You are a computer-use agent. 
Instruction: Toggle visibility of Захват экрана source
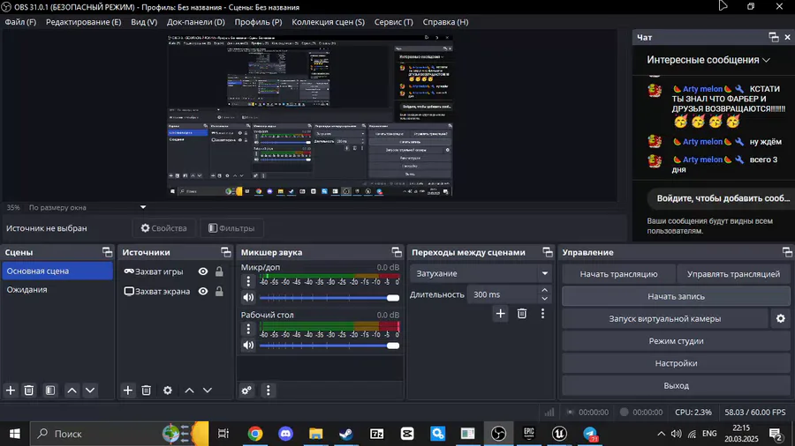coord(203,291)
